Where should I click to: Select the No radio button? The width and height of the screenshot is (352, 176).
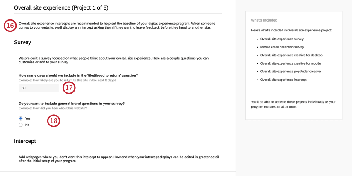pyautogui.click(x=21, y=125)
